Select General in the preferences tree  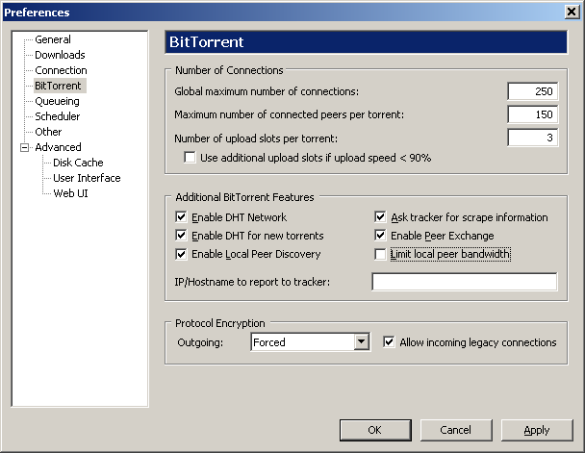(x=52, y=39)
